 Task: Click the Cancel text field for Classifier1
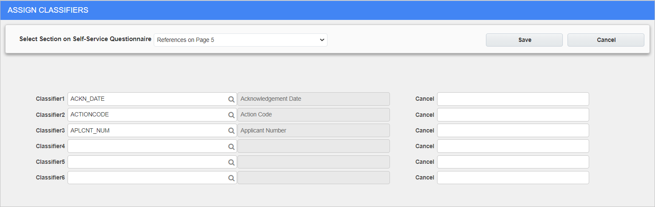[513, 99]
